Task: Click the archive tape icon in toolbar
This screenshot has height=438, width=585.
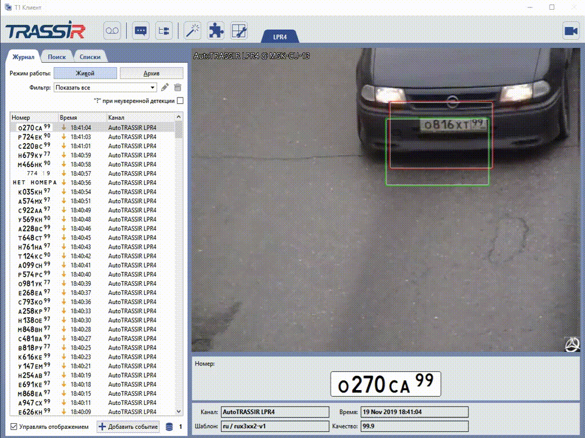Action: [113, 31]
